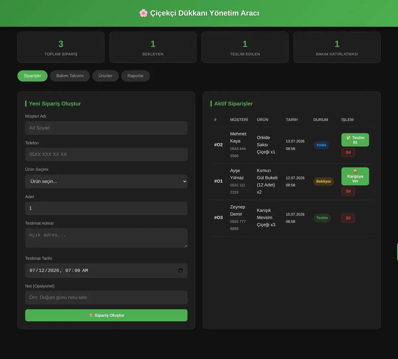Click the MÜŞTERİ column header

click(x=239, y=120)
